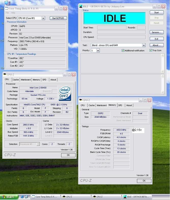Click OK in the CPU-Z Memory window
Viewport: 170px width, 200px height.
pos(144,181)
